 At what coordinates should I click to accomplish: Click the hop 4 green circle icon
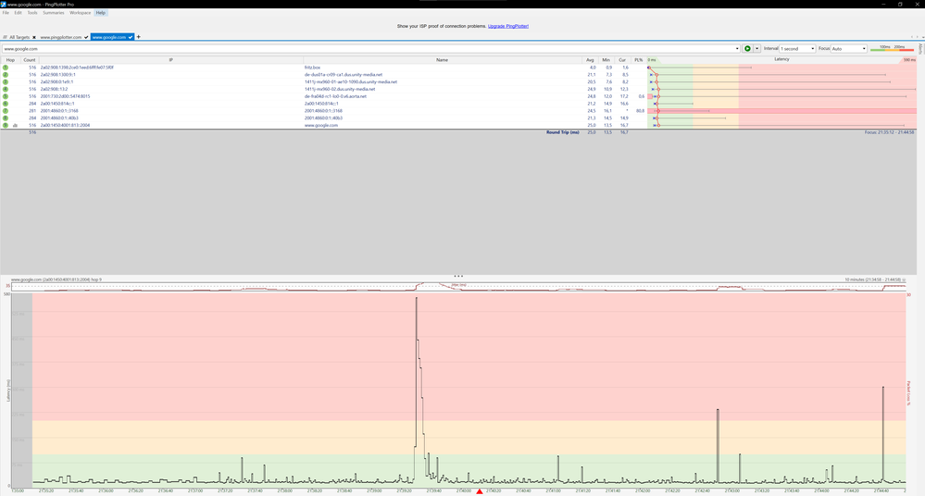click(x=6, y=89)
